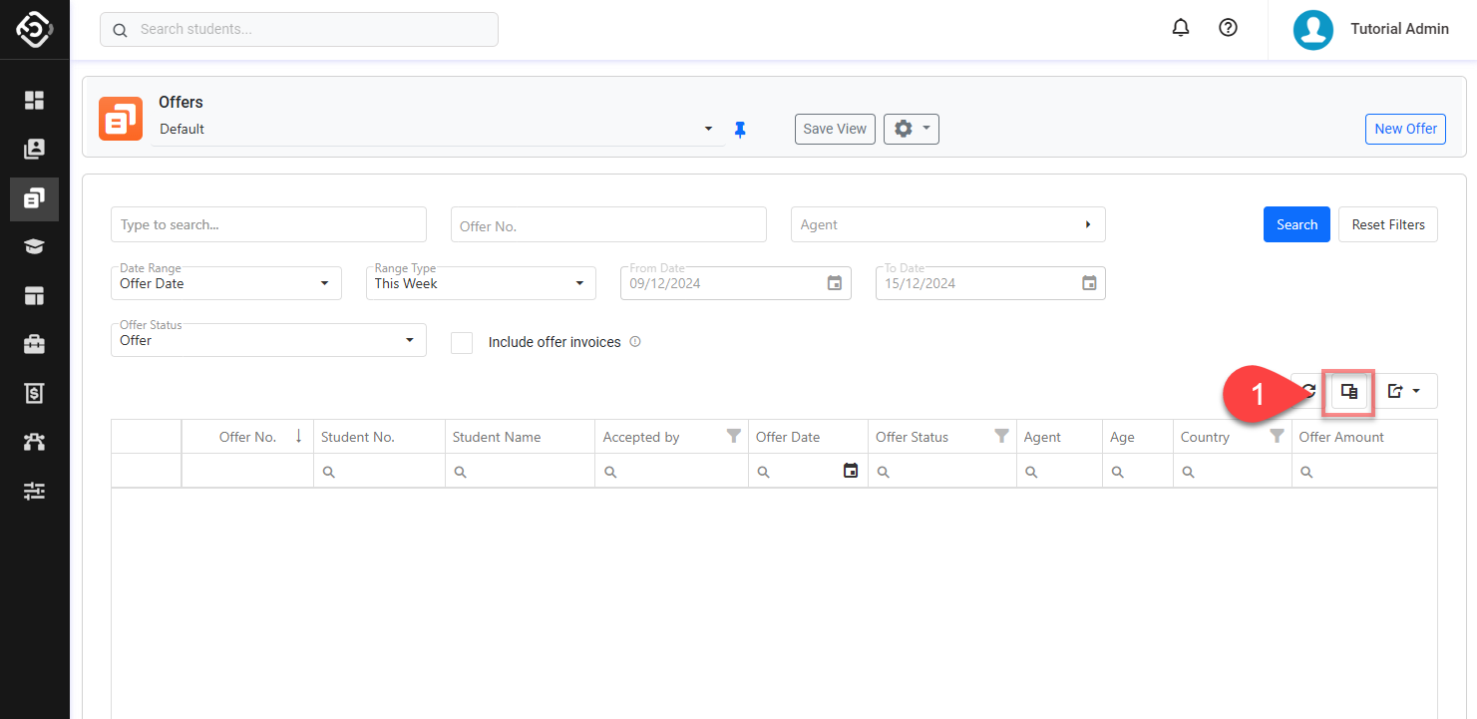Sort by the Offer Amount column header

pos(1364,437)
